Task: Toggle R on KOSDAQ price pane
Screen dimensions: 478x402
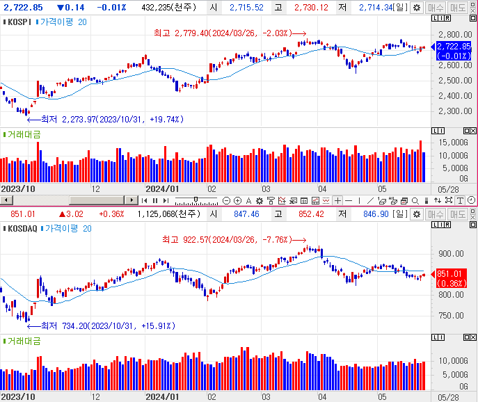Action: [447, 225]
